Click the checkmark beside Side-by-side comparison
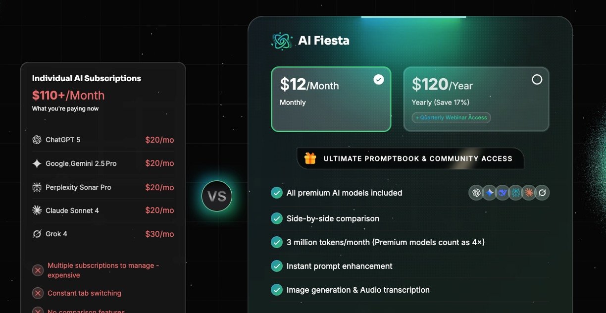 [x=277, y=218]
